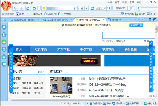This screenshot has width=158, height=106.
Task: Open 万色商城 bookmark
Action: (65, 14)
